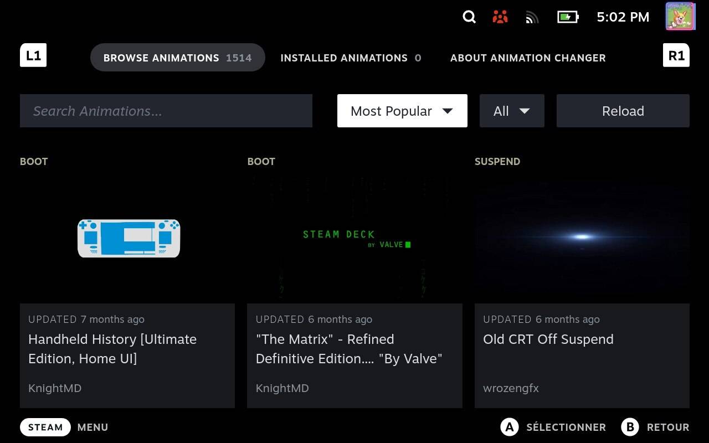Expand the All filter dropdown
Image resolution: width=709 pixels, height=443 pixels.
pos(512,111)
